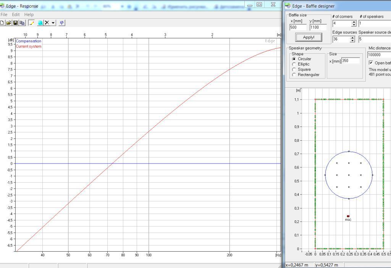Click the black X delete icon

click(47, 23)
